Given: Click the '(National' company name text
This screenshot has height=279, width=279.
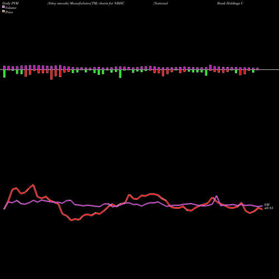Looking at the screenshot, I should 161,3.
